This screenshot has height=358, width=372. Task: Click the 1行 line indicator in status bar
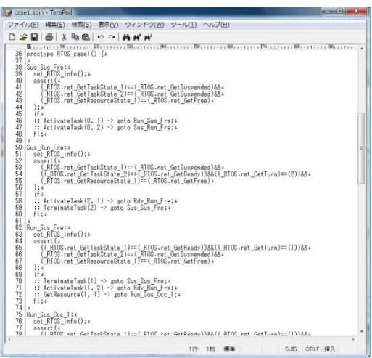194,349
